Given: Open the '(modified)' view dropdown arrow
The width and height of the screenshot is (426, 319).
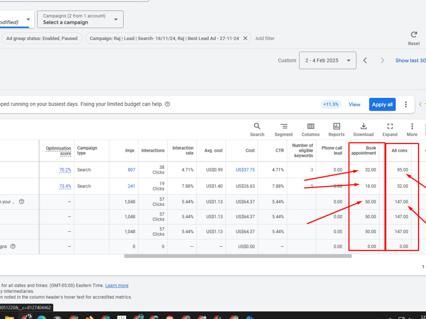Looking at the screenshot, I should click(x=28, y=20).
